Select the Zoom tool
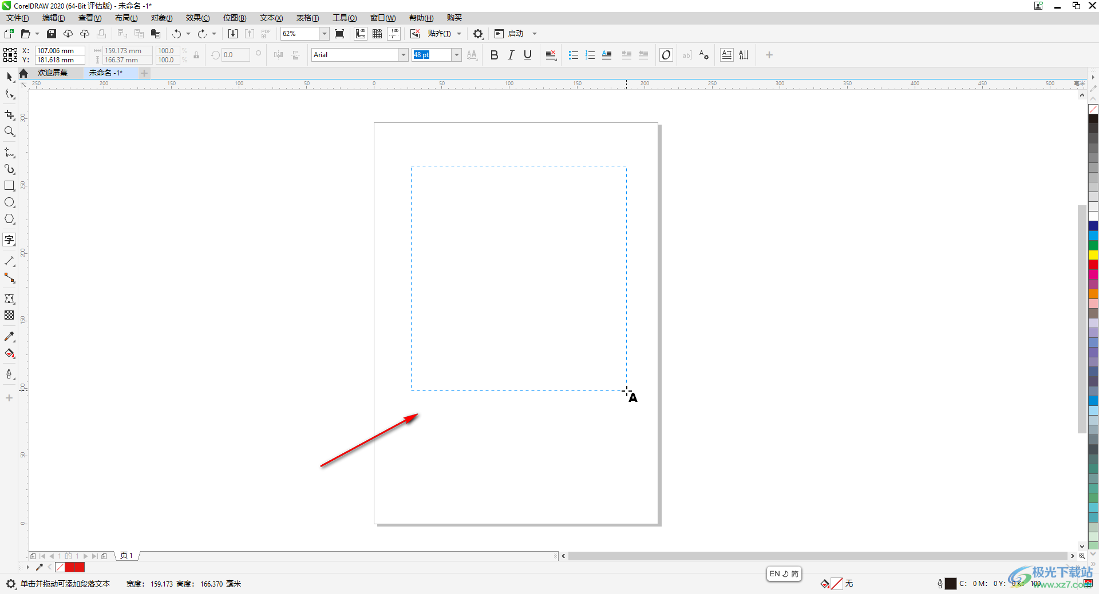The height and width of the screenshot is (594, 1099). 9,132
